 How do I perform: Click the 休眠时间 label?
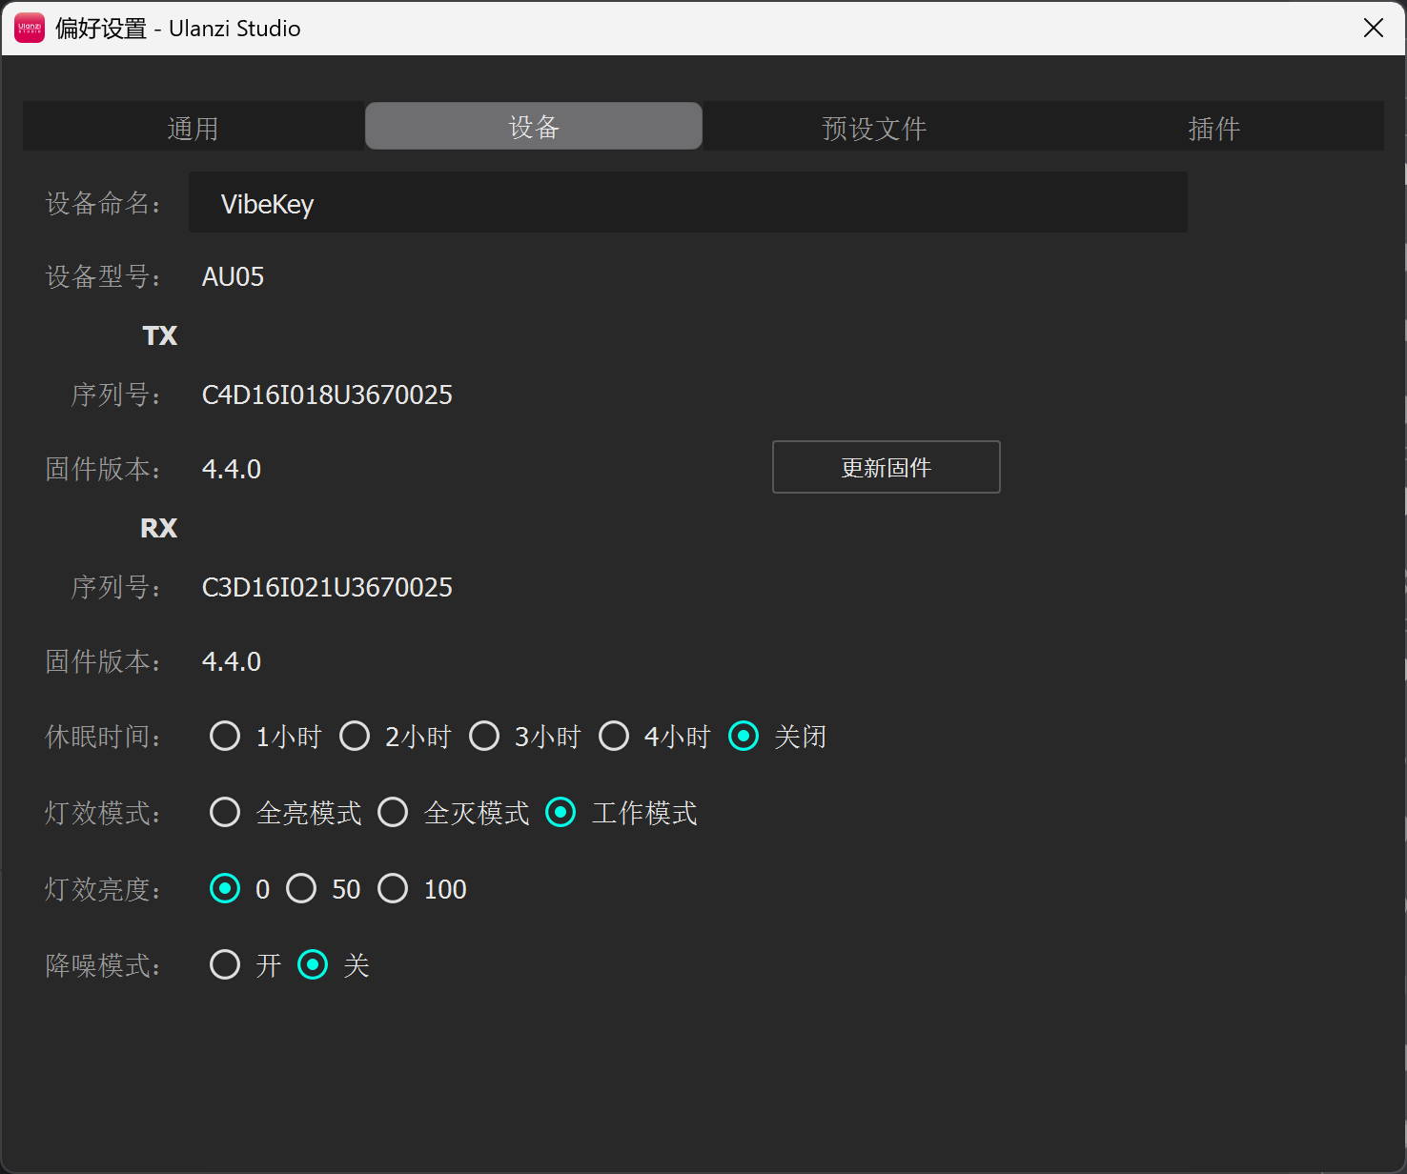pos(103,737)
